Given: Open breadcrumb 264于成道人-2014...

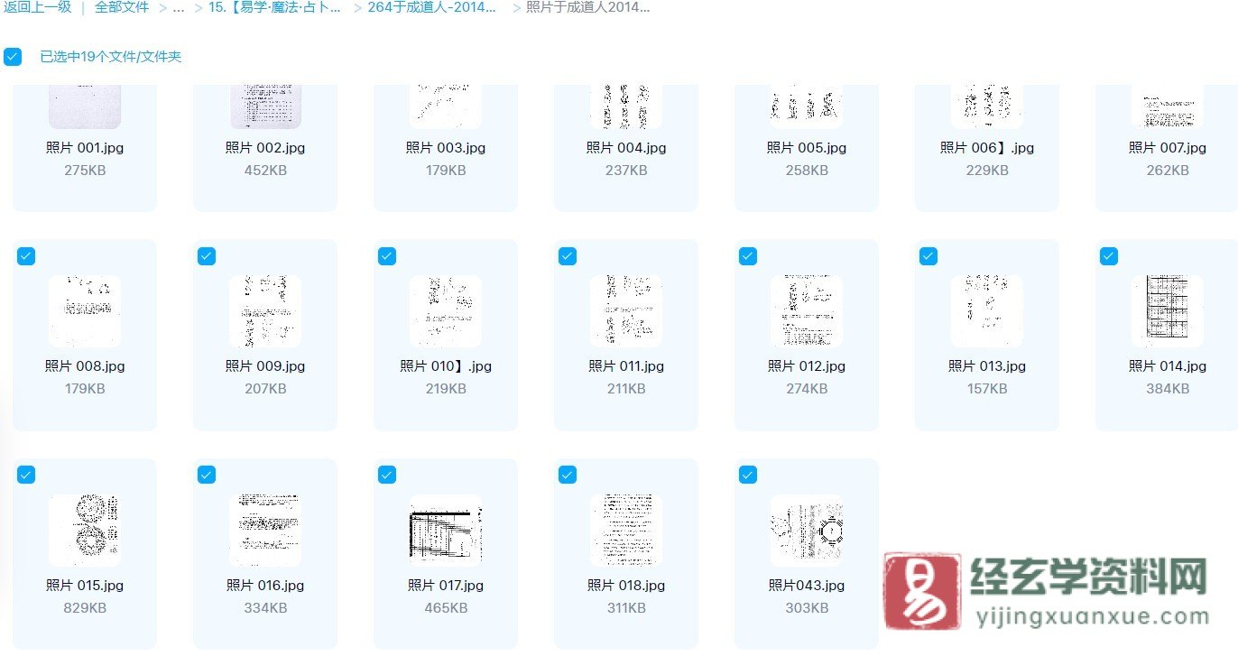Looking at the screenshot, I should (x=431, y=7).
